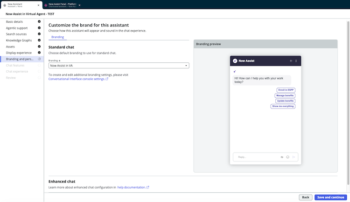Image resolution: width=350 pixels, height=202 pixels.
Task: Click the home icon on New Assistant tab
Action: [5, 5]
